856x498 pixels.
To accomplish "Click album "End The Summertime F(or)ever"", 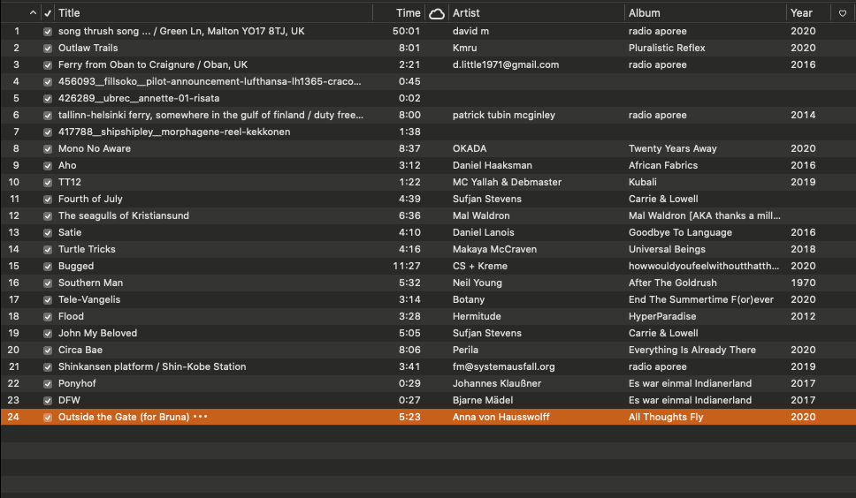I will (701, 299).
